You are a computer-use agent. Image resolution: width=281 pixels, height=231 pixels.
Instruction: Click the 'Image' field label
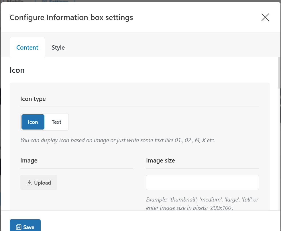click(29, 160)
